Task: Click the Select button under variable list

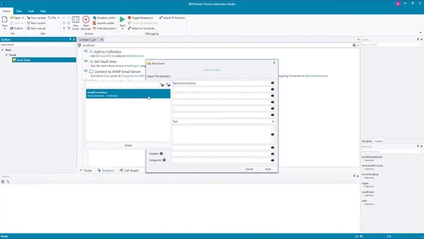Action: 128,145
